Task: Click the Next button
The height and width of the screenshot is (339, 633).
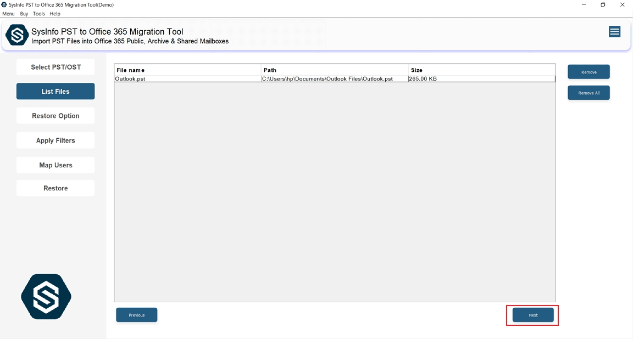Action: 533,315
